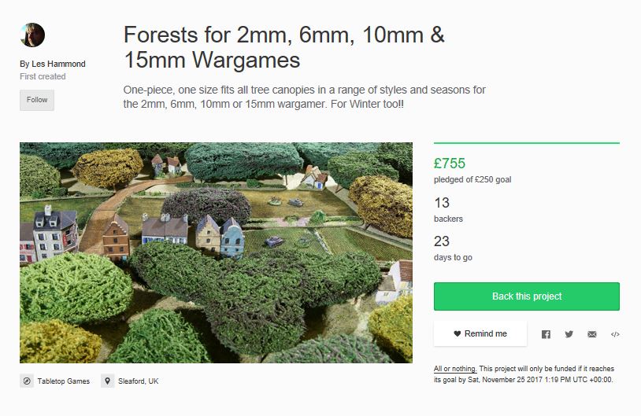Open the Tabletop Games category link
The height and width of the screenshot is (416, 641).
pyautogui.click(x=63, y=381)
